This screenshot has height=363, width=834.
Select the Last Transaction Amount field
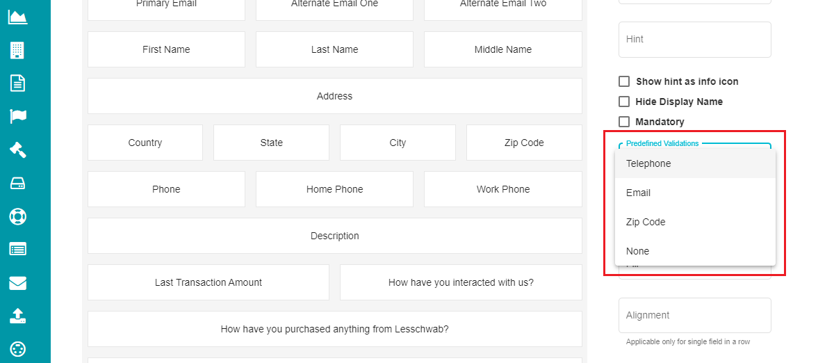click(x=208, y=282)
